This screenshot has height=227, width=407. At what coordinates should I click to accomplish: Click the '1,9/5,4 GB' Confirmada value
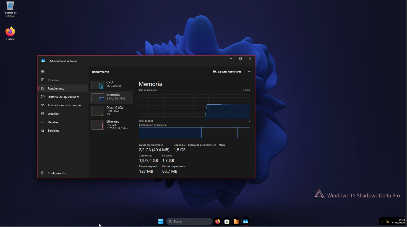pyautogui.click(x=148, y=161)
